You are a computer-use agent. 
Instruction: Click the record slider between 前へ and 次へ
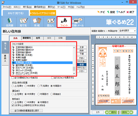[119, 112]
